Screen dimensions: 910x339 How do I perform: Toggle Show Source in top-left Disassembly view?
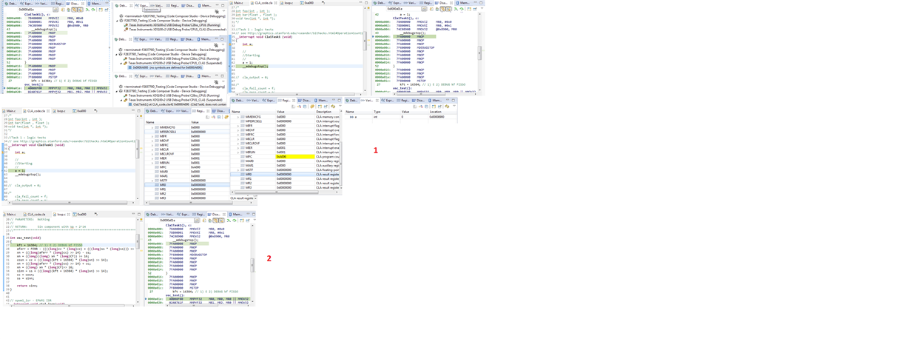[80, 10]
